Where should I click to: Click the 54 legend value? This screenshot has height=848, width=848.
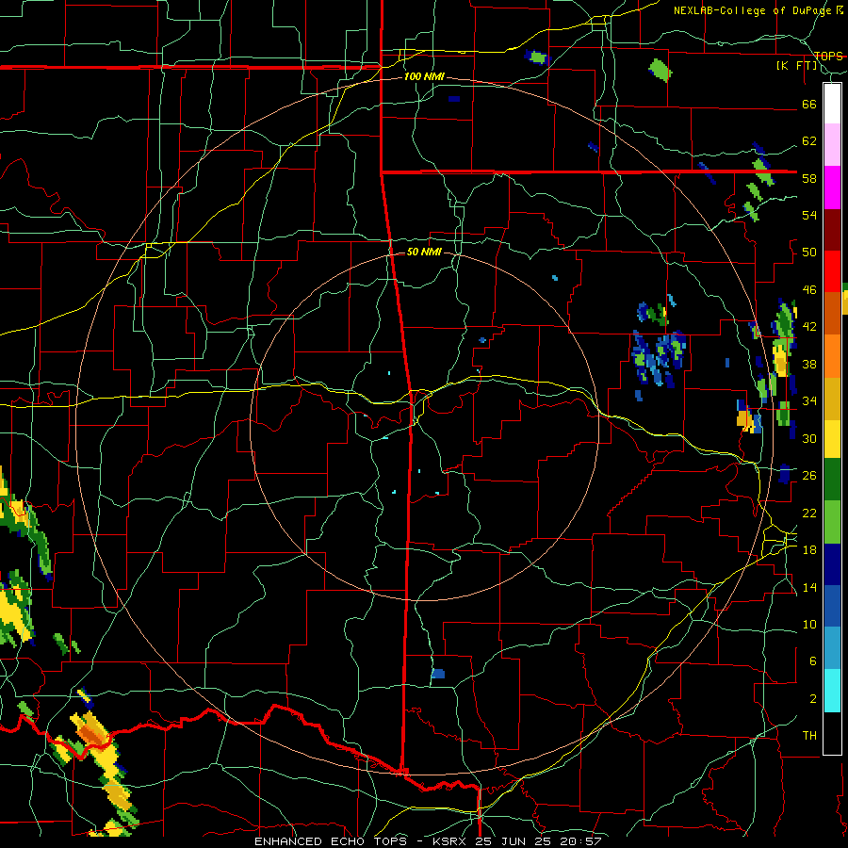pos(809,215)
